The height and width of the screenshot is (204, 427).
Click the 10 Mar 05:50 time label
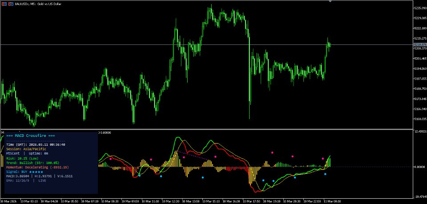coord(69,201)
